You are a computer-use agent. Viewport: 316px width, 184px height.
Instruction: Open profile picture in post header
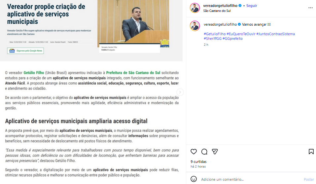click(195, 8)
